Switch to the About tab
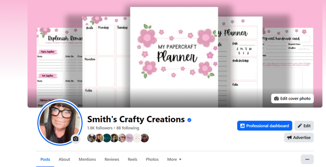This screenshot has height=167, width=326. [x=64, y=159]
